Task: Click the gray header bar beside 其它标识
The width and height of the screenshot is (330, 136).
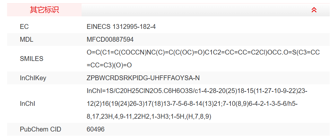Action: click(193, 10)
